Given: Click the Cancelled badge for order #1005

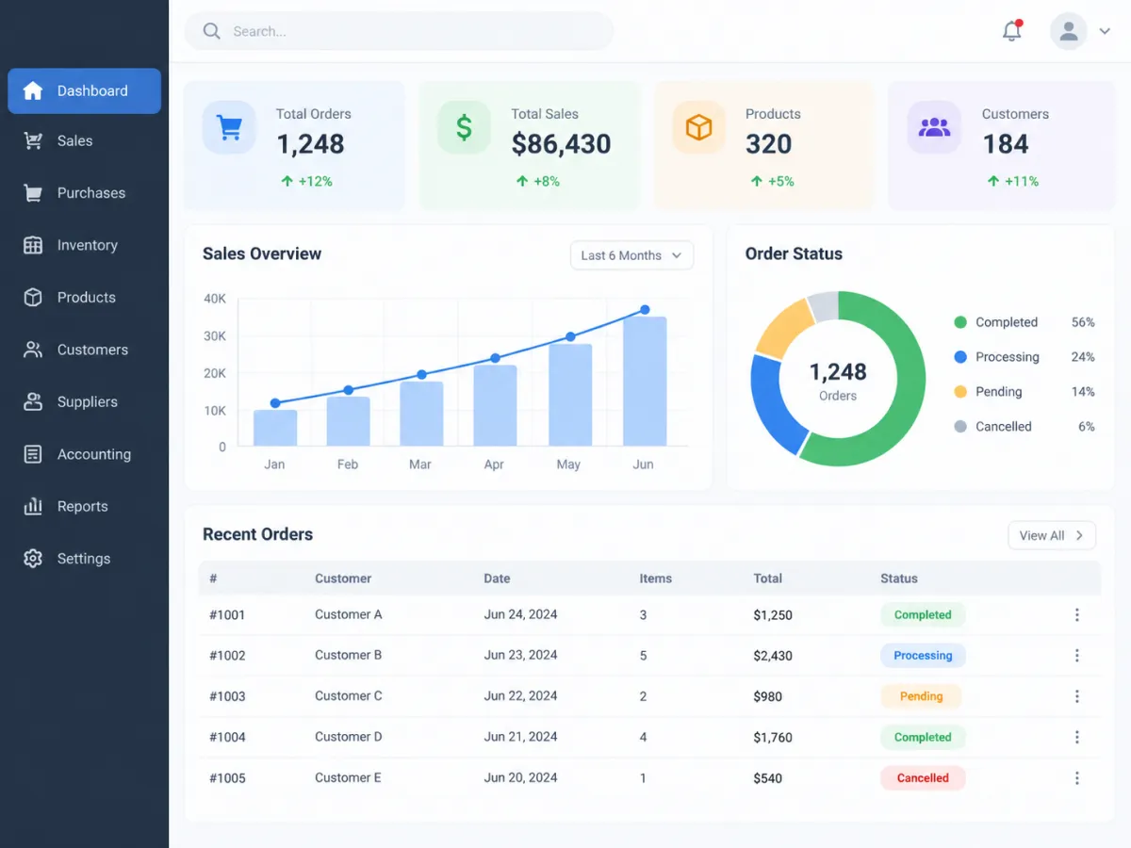Looking at the screenshot, I should pos(923,778).
